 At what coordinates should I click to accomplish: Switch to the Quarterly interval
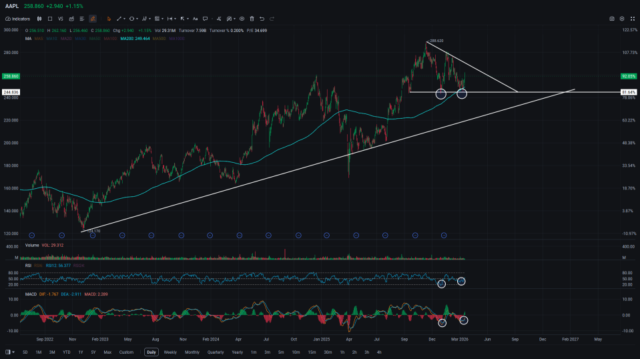[216, 352]
